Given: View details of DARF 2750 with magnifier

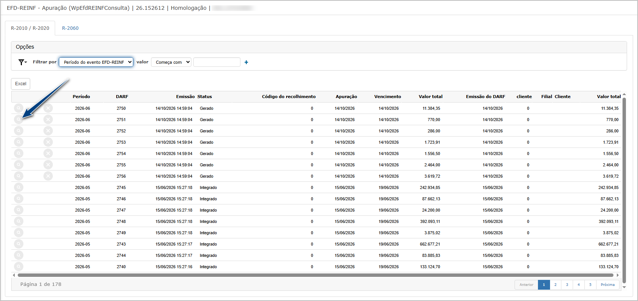Looking at the screenshot, I should [x=18, y=108].
